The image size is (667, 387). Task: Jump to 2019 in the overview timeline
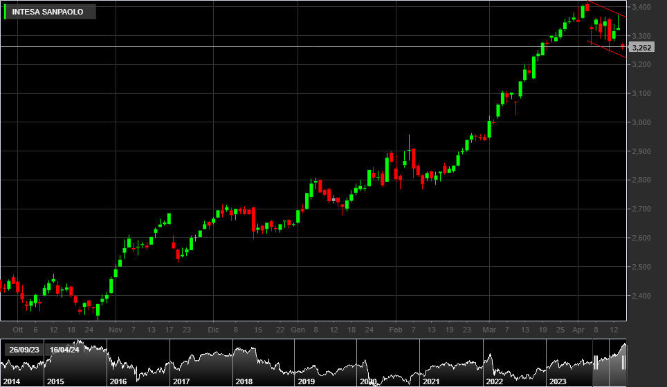(x=306, y=381)
